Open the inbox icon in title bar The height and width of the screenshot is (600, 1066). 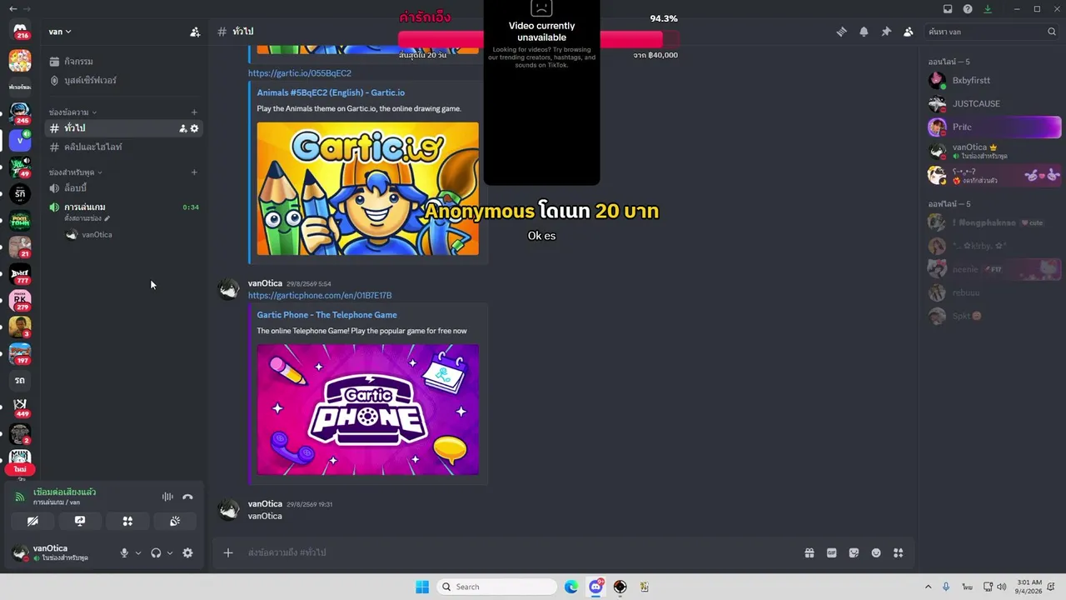(948, 9)
